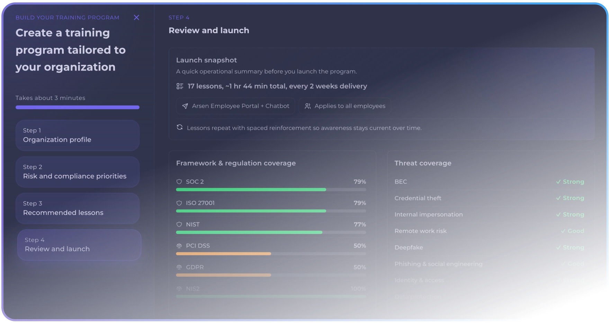Click the BEC threat row label
Image resolution: width=610 pixels, height=323 pixels.
[x=401, y=182]
